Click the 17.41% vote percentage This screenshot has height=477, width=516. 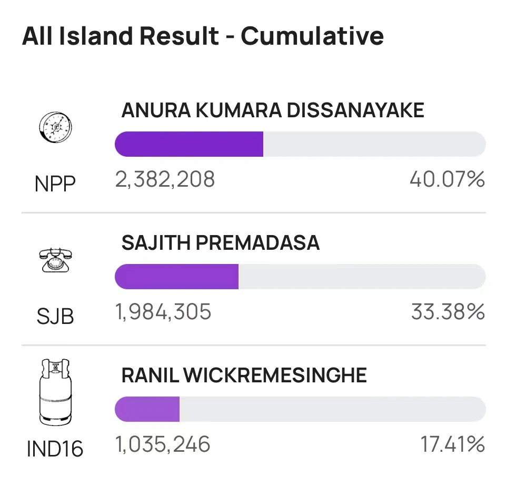[x=452, y=445]
